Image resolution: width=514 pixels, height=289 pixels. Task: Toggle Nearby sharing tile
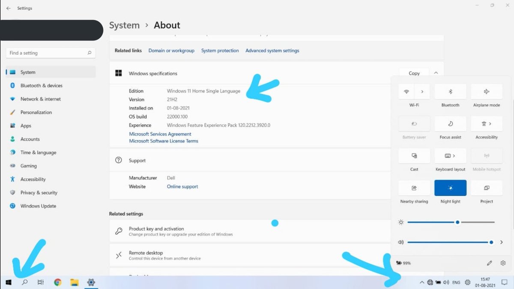point(414,188)
